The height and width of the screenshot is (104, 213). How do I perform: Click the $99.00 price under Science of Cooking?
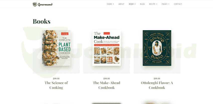(56, 78)
